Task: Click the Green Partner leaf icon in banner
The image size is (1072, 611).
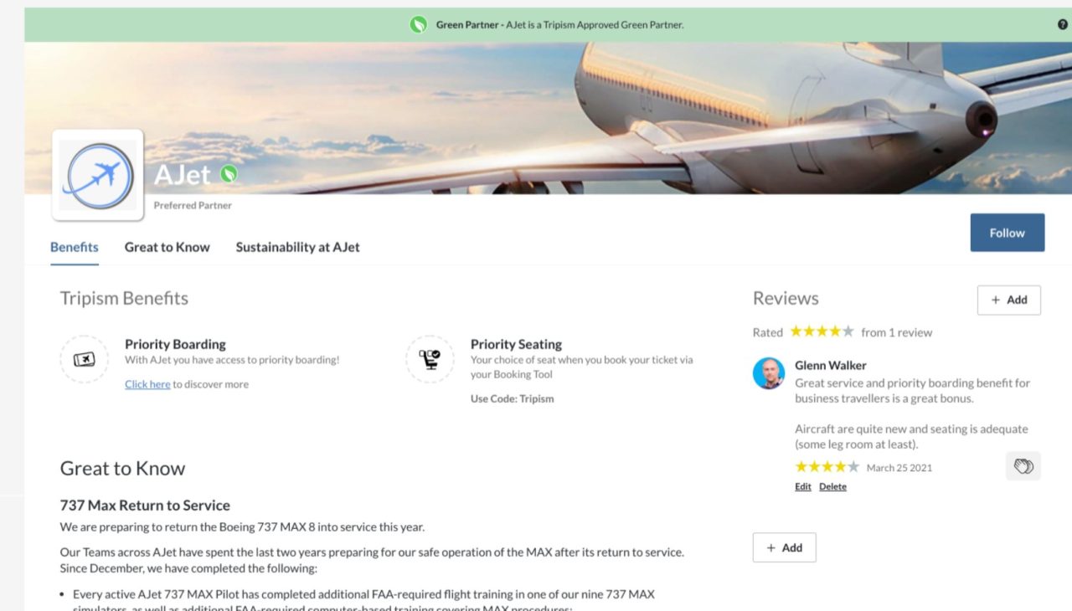Action: (417, 24)
